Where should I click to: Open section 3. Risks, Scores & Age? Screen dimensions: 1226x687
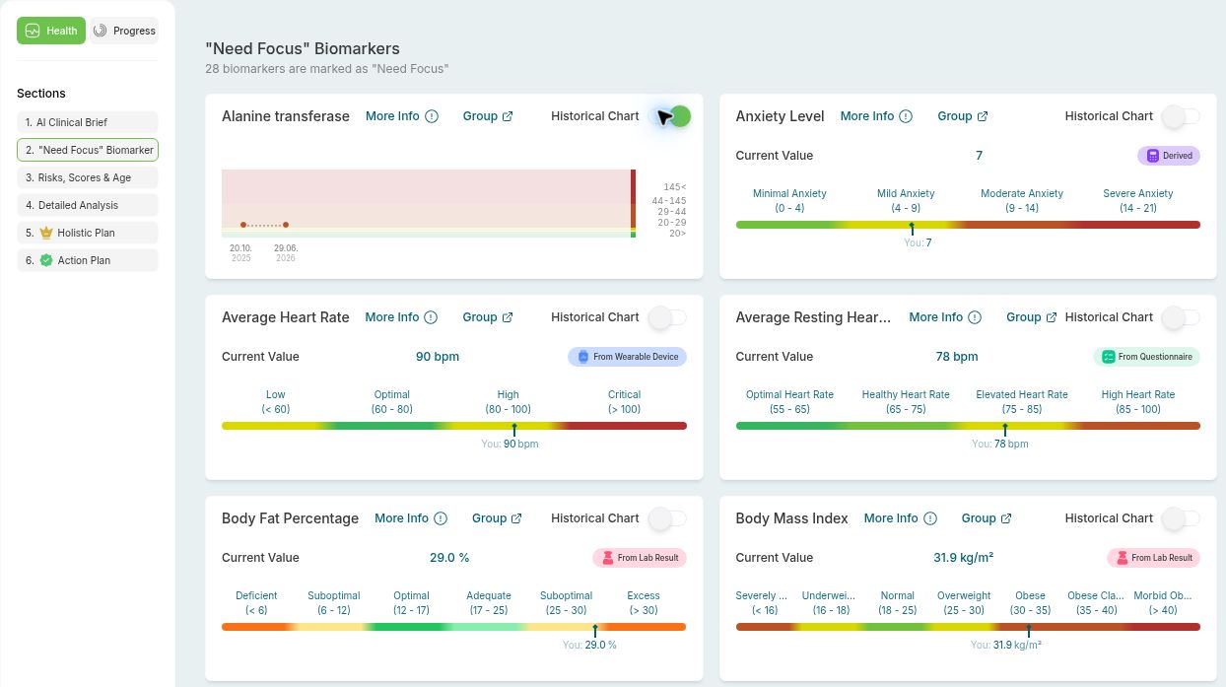pos(88,177)
